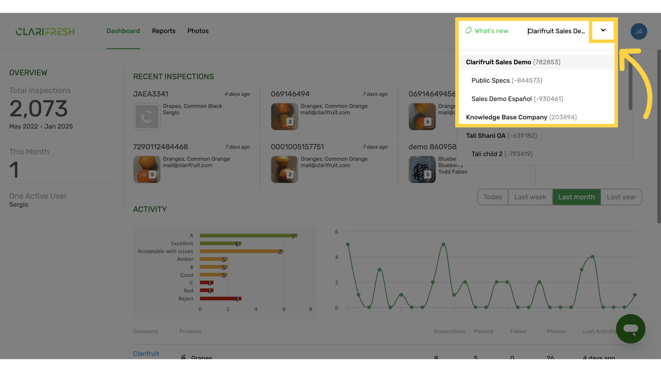Image resolution: width=661 pixels, height=372 pixels.
Task: Switch to the Reports tab
Action: pyautogui.click(x=164, y=31)
